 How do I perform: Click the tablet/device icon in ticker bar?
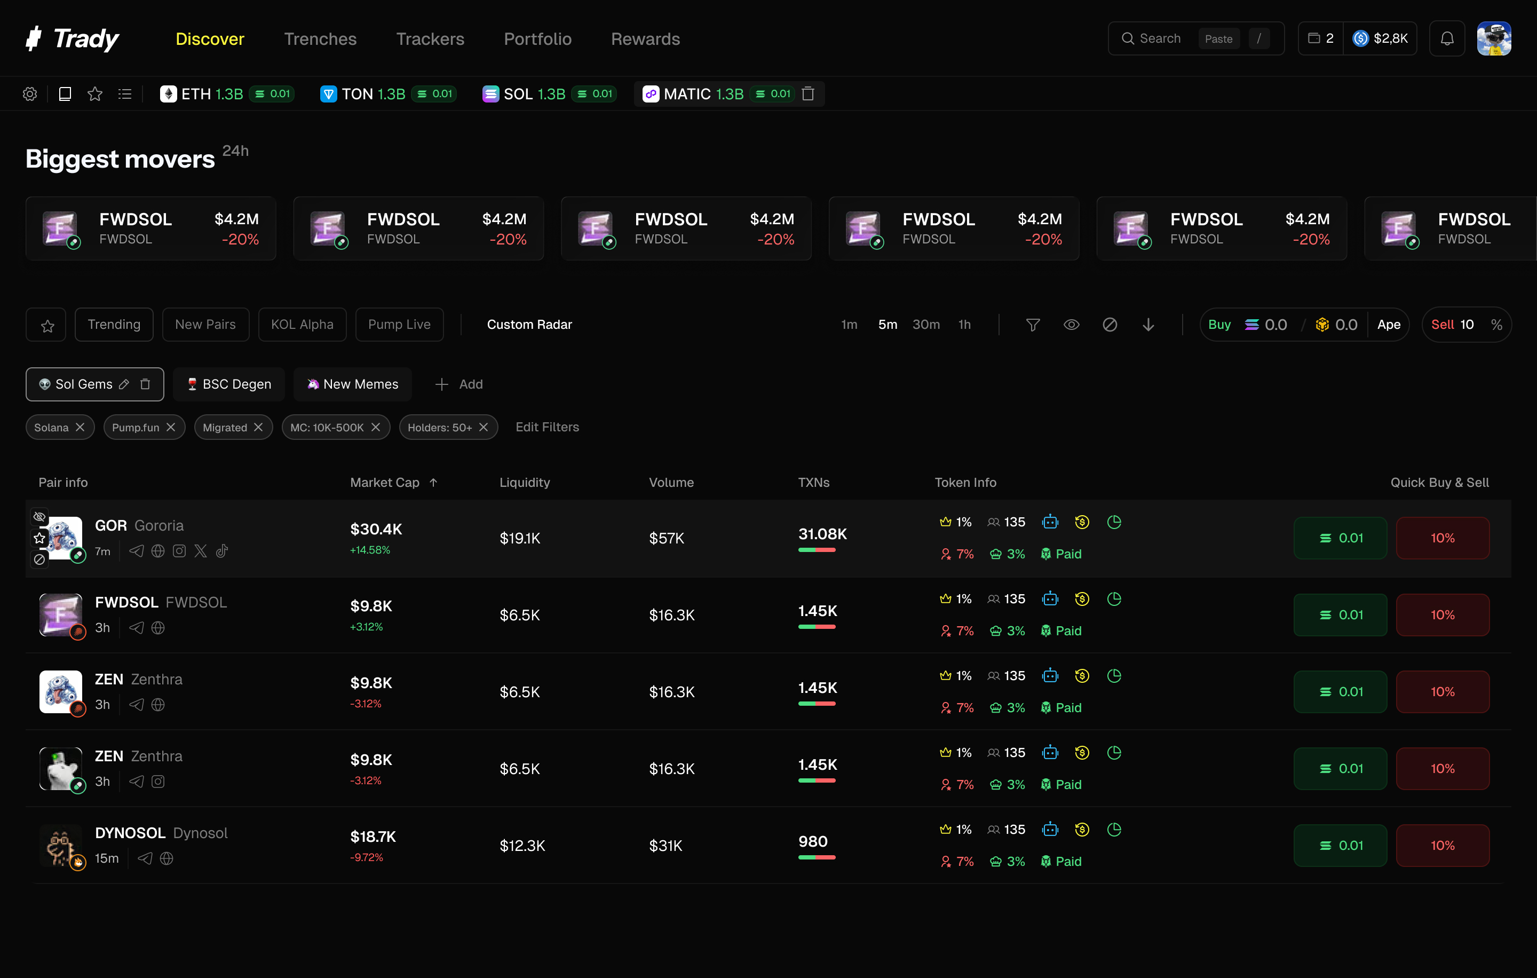65,94
